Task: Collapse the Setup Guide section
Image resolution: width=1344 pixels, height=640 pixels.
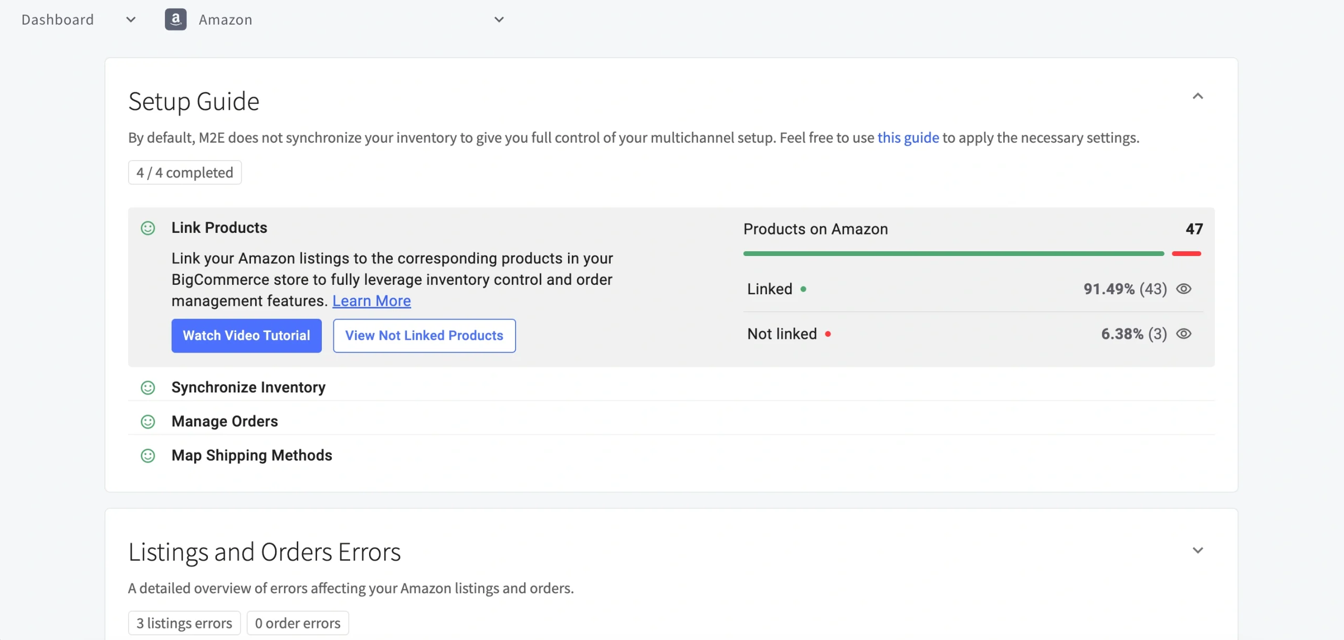Action: pos(1198,97)
